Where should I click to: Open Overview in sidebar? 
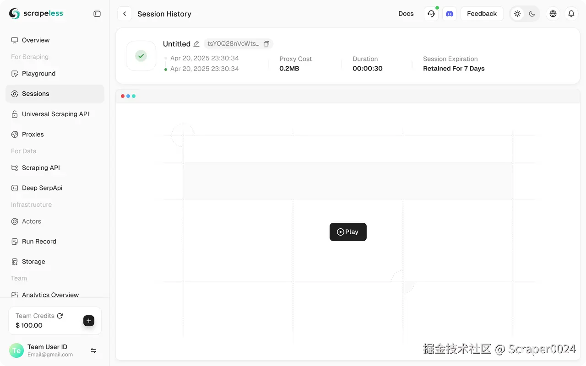(x=55, y=40)
